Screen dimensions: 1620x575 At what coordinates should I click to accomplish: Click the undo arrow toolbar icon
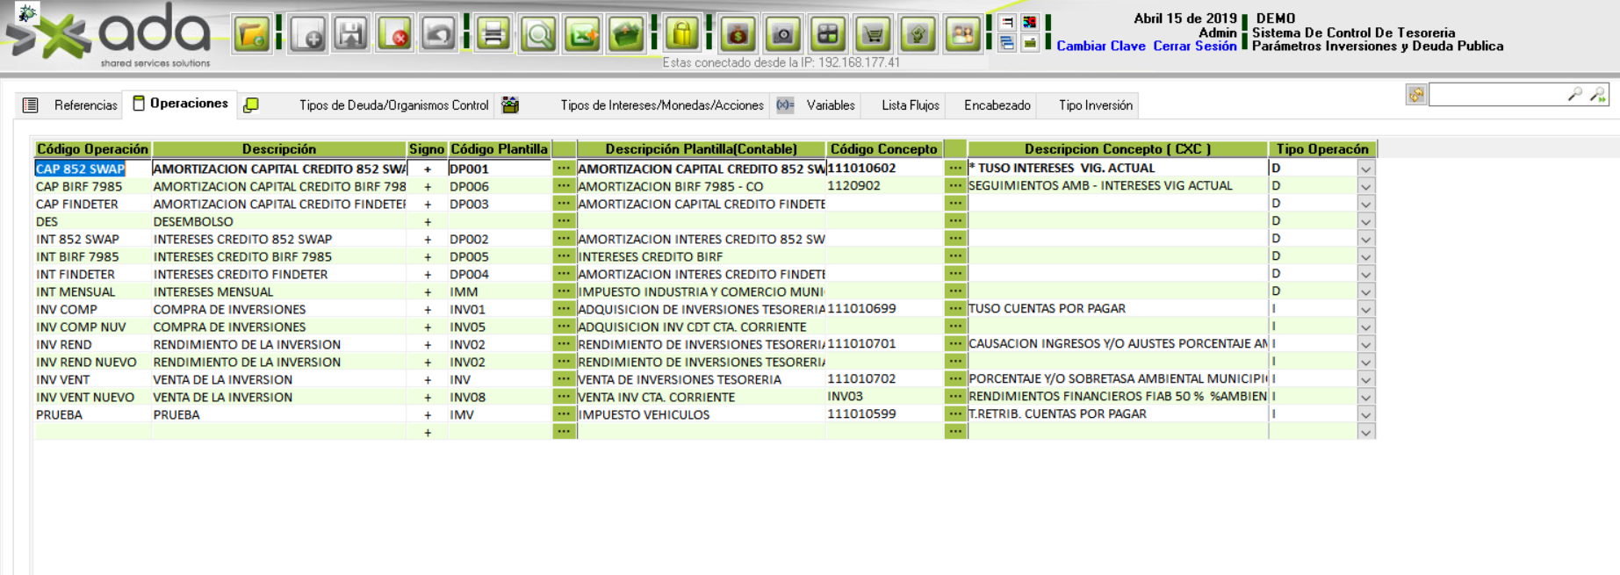pos(438,35)
